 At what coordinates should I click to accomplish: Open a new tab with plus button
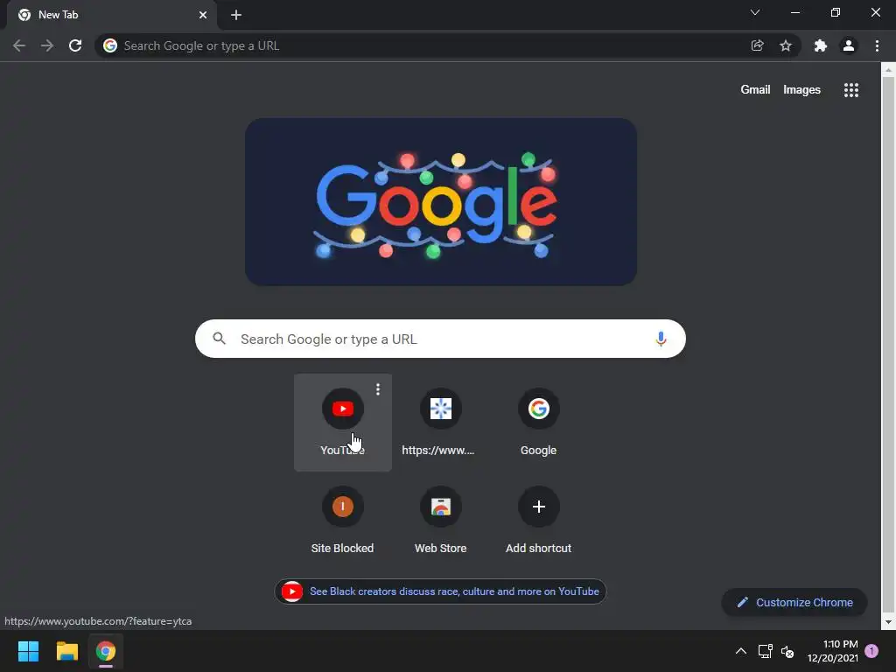[x=236, y=15]
